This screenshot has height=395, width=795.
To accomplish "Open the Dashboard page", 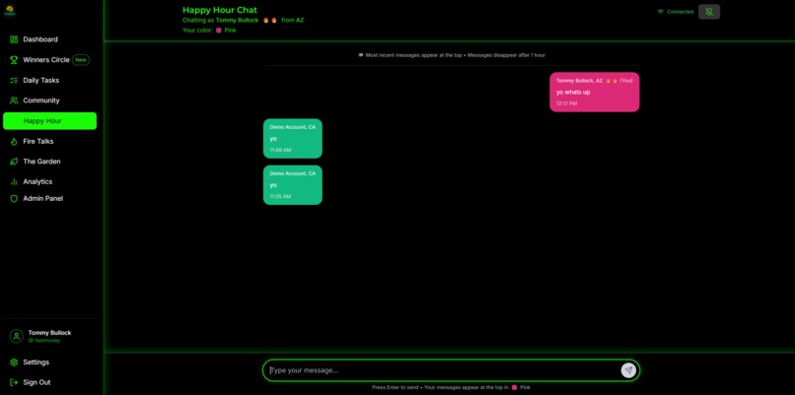I will point(49,39).
